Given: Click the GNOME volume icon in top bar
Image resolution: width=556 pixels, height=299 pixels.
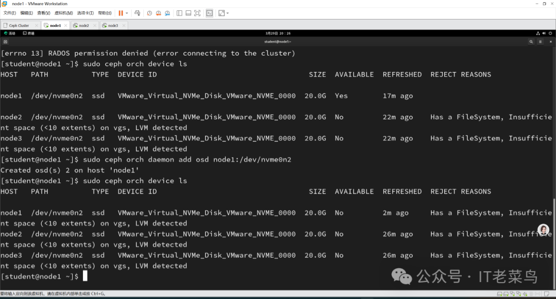Looking at the screenshot, I should (544, 33).
